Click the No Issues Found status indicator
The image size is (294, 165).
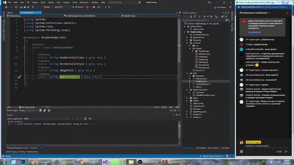(27, 107)
